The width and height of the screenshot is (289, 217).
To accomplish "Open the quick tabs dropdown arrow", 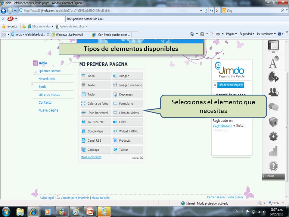I will coord(8,34).
